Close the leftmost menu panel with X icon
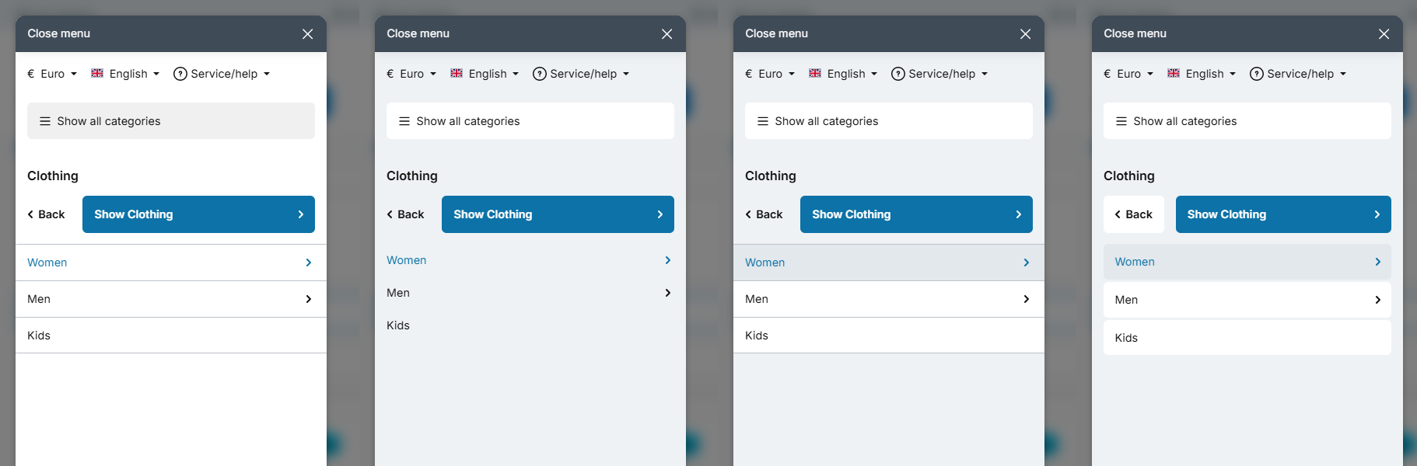This screenshot has height=466, width=1417. 308,34
